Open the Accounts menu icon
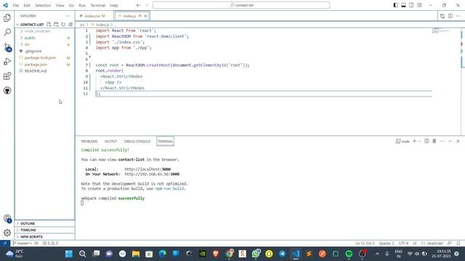Viewport: 465px width, 261px height. (x=7, y=219)
